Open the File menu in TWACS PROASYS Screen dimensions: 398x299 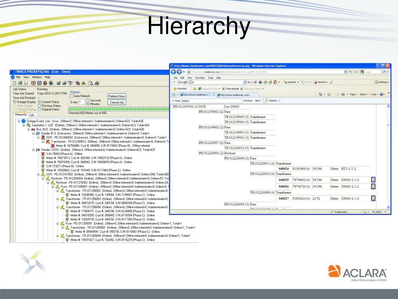[18, 77]
